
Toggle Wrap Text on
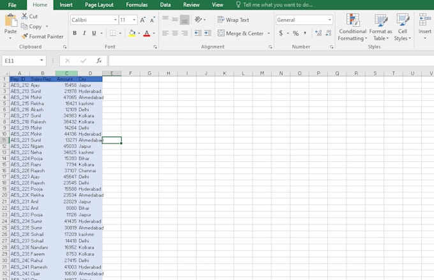point(233,20)
